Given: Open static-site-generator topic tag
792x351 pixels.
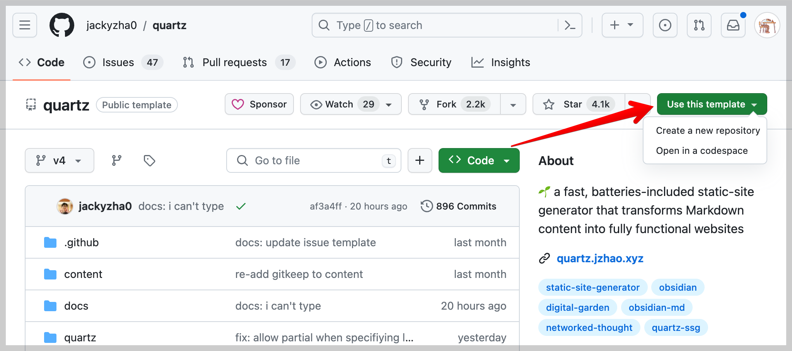Looking at the screenshot, I should (592, 288).
